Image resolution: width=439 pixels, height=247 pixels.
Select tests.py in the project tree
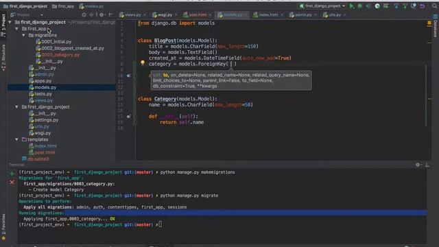40,94
